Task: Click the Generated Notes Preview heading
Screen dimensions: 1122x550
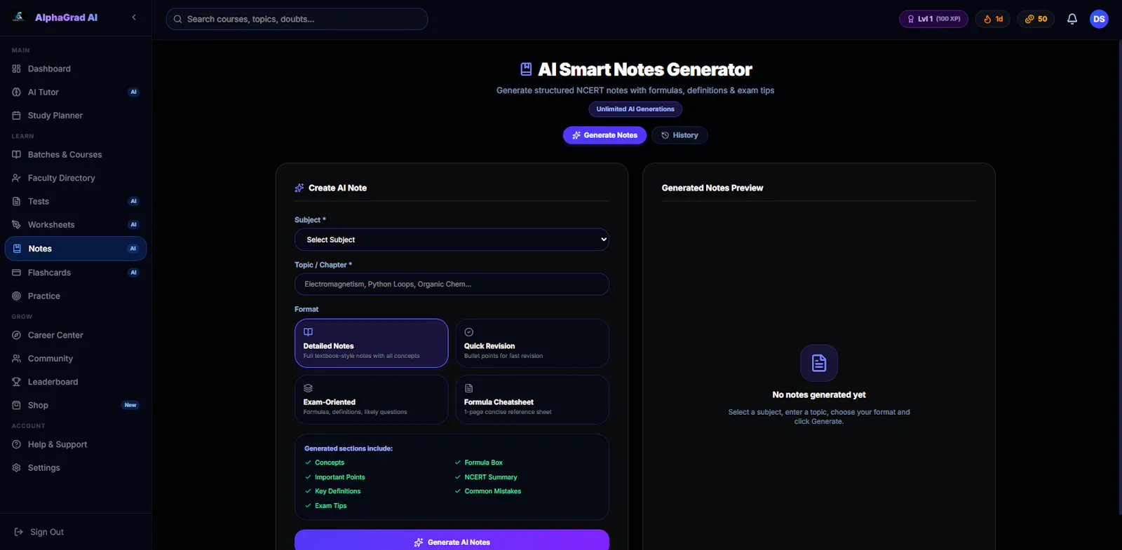Action: 712,188
